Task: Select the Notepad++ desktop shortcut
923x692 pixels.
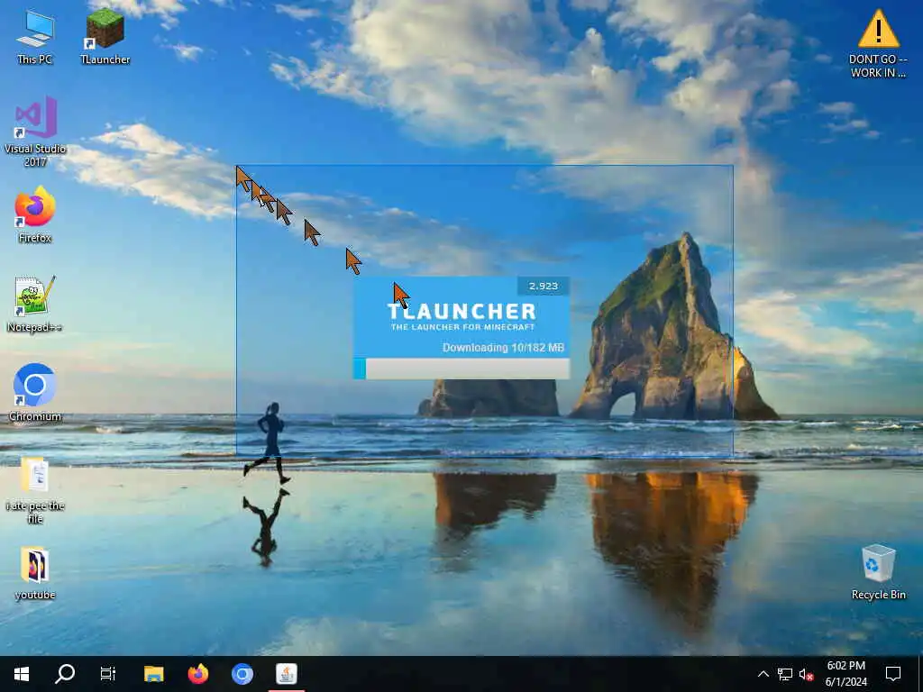Action: pos(35,305)
